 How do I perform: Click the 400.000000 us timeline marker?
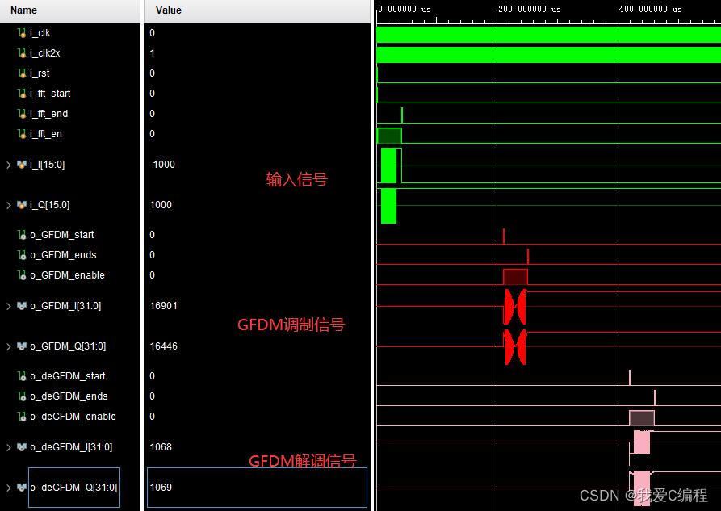(x=651, y=9)
